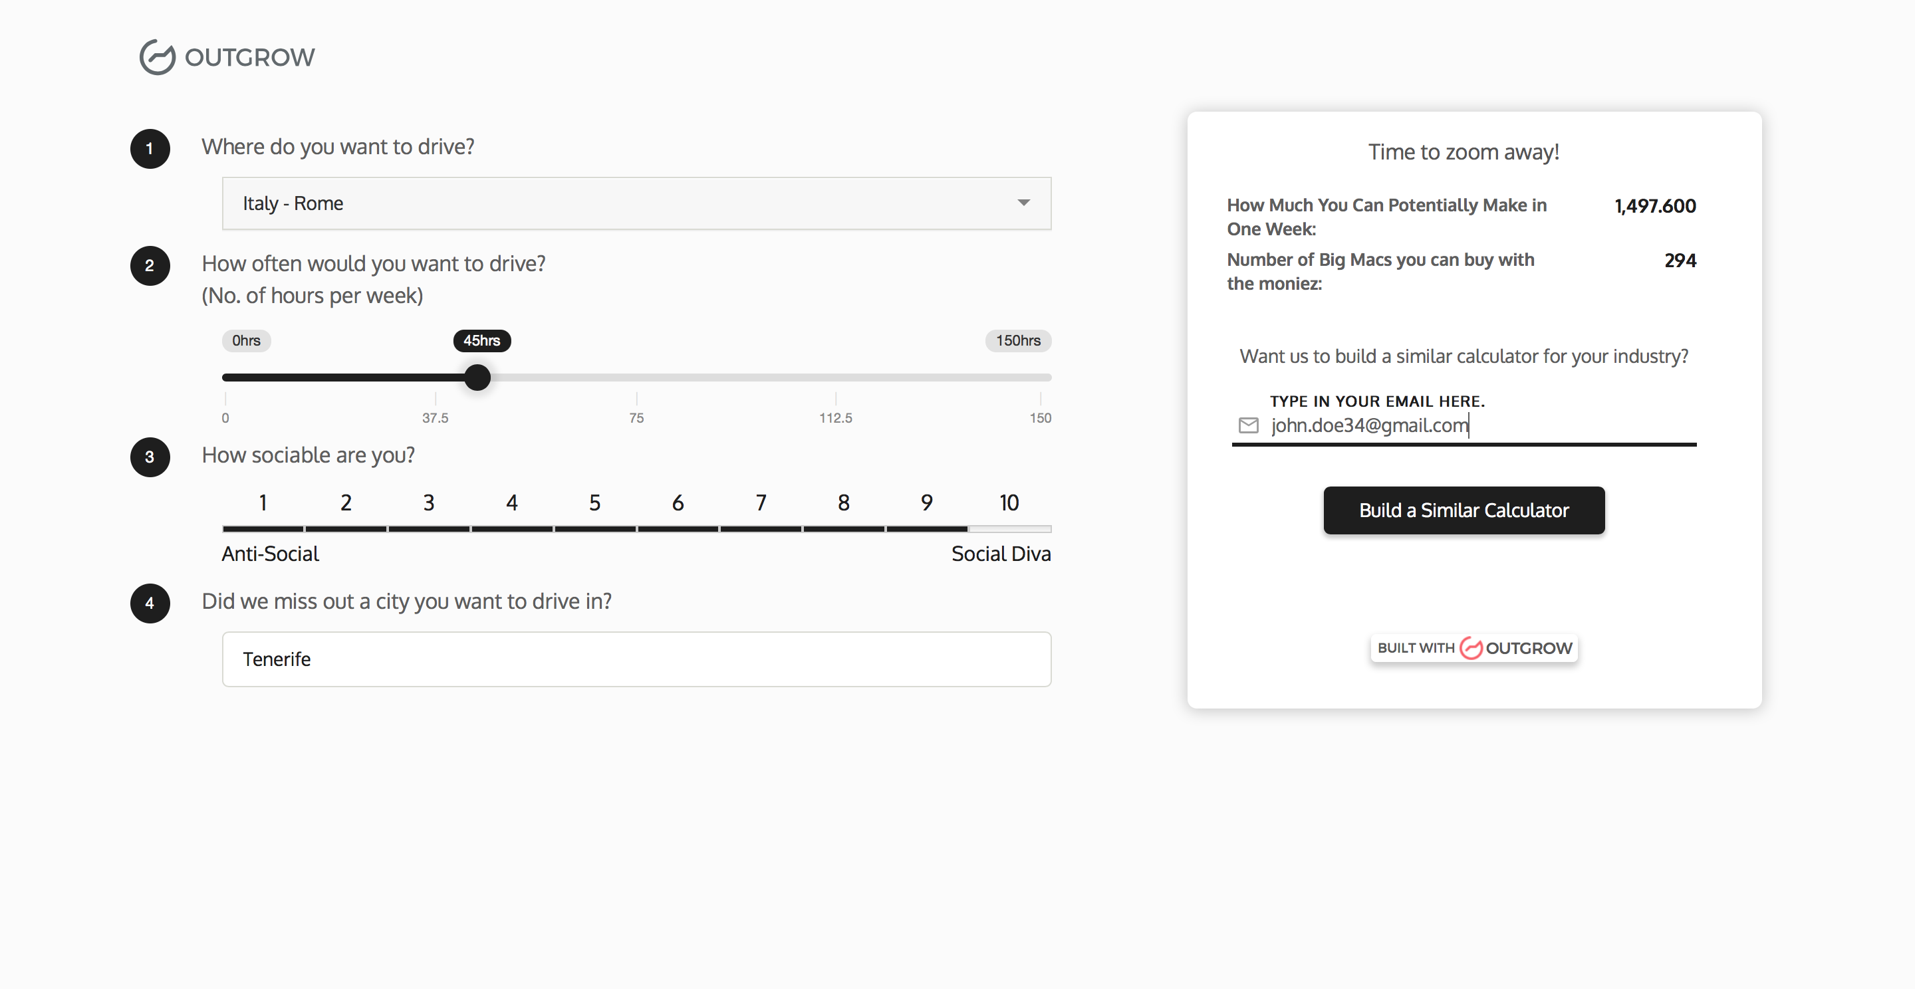Click the numbered circle for question 4

pyautogui.click(x=150, y=604)
